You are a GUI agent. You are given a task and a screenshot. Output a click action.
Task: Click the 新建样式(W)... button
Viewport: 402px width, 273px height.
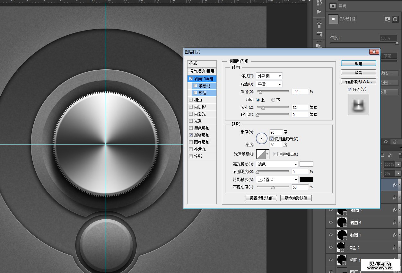click(x=358, y=81)
